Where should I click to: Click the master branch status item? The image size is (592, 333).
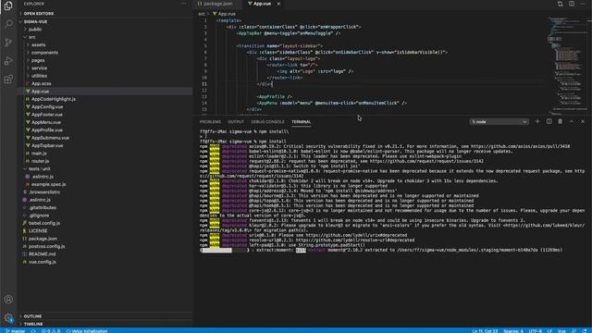coord(15,331)
